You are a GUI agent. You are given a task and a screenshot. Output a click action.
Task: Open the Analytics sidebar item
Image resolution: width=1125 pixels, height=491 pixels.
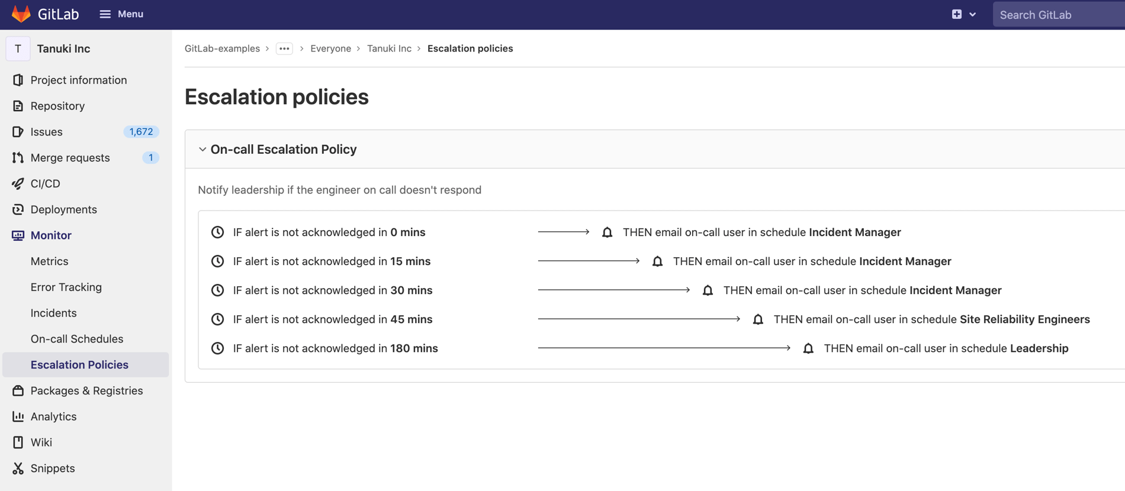[53, 416]
